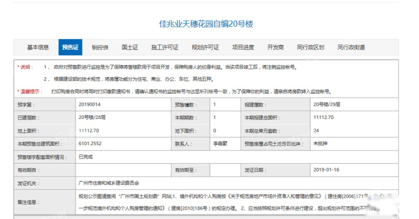Select permit number 20190014
The width and height of the screenshot is (419, 219).
90,104
